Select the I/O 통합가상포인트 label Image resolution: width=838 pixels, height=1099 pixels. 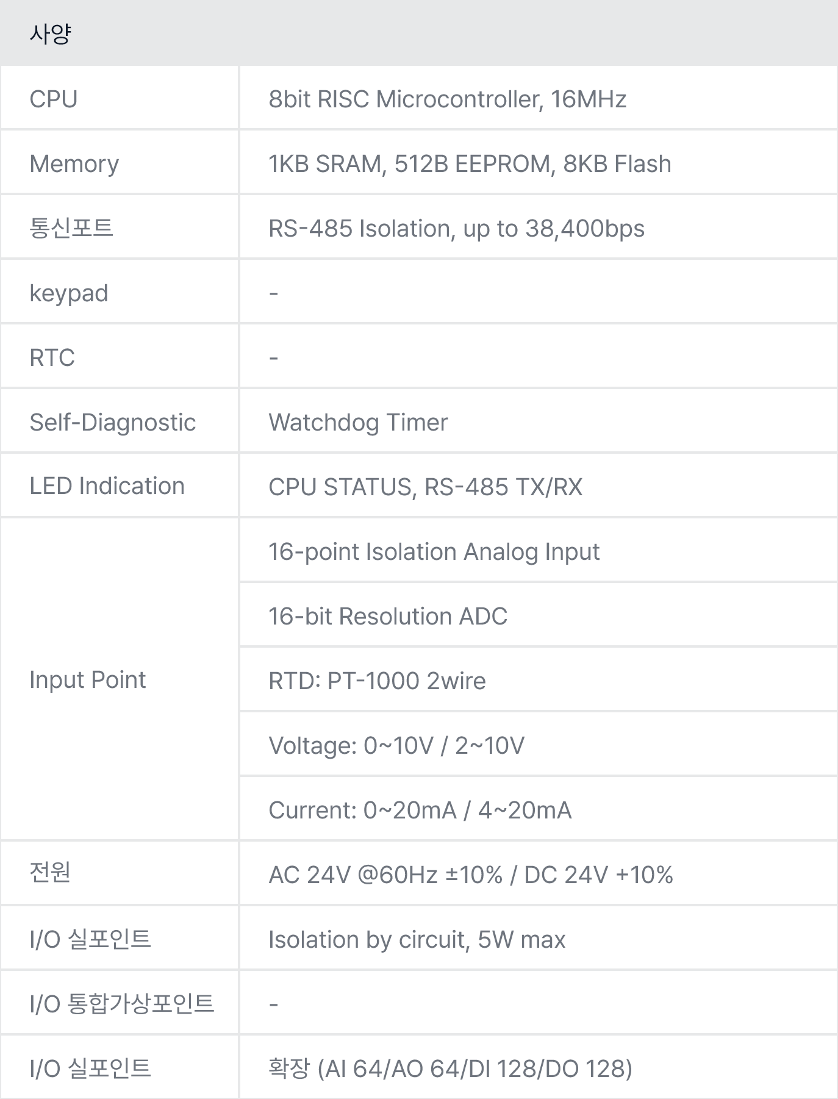click(122, 1003)
